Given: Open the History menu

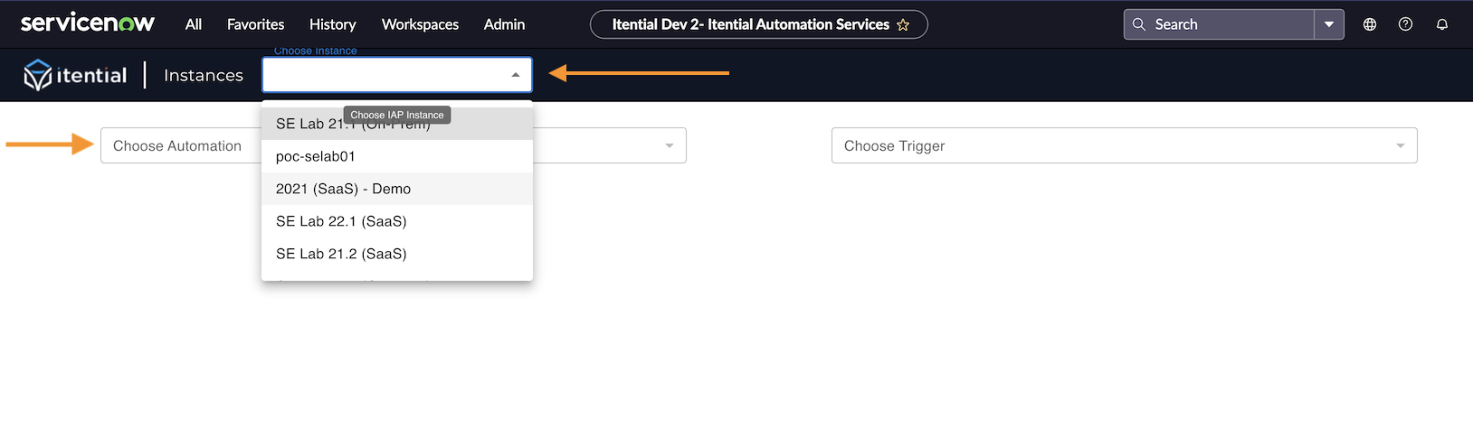Looking at the screenshot, I should (x=332, y=24).
